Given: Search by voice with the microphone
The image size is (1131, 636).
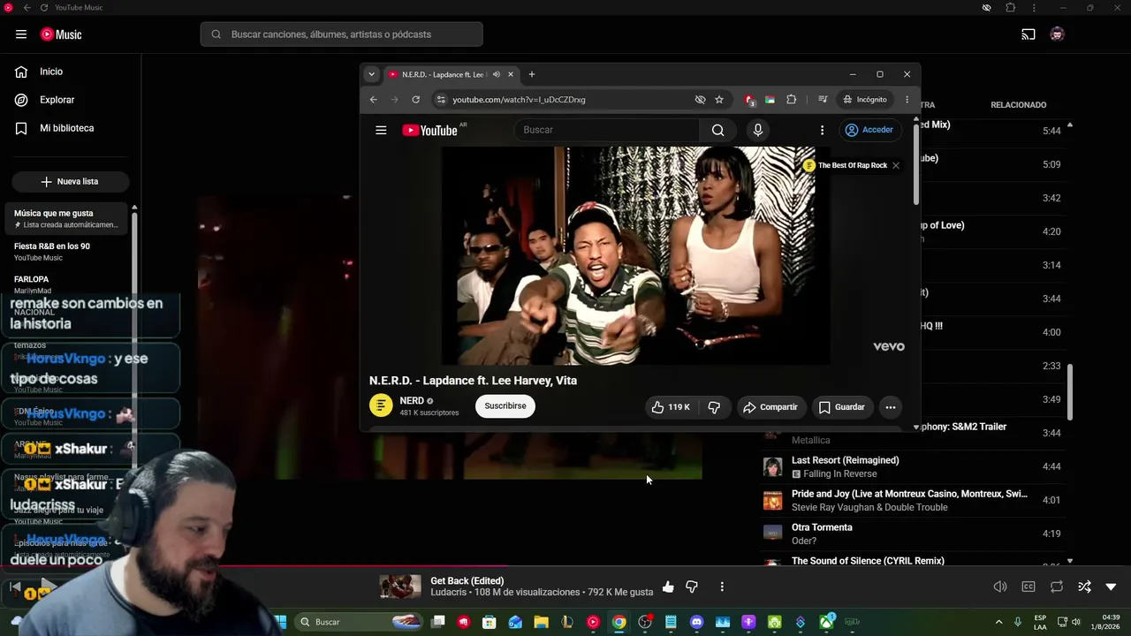Looking at the screenshot, I should pyautogui.click(x=757, y=130).
